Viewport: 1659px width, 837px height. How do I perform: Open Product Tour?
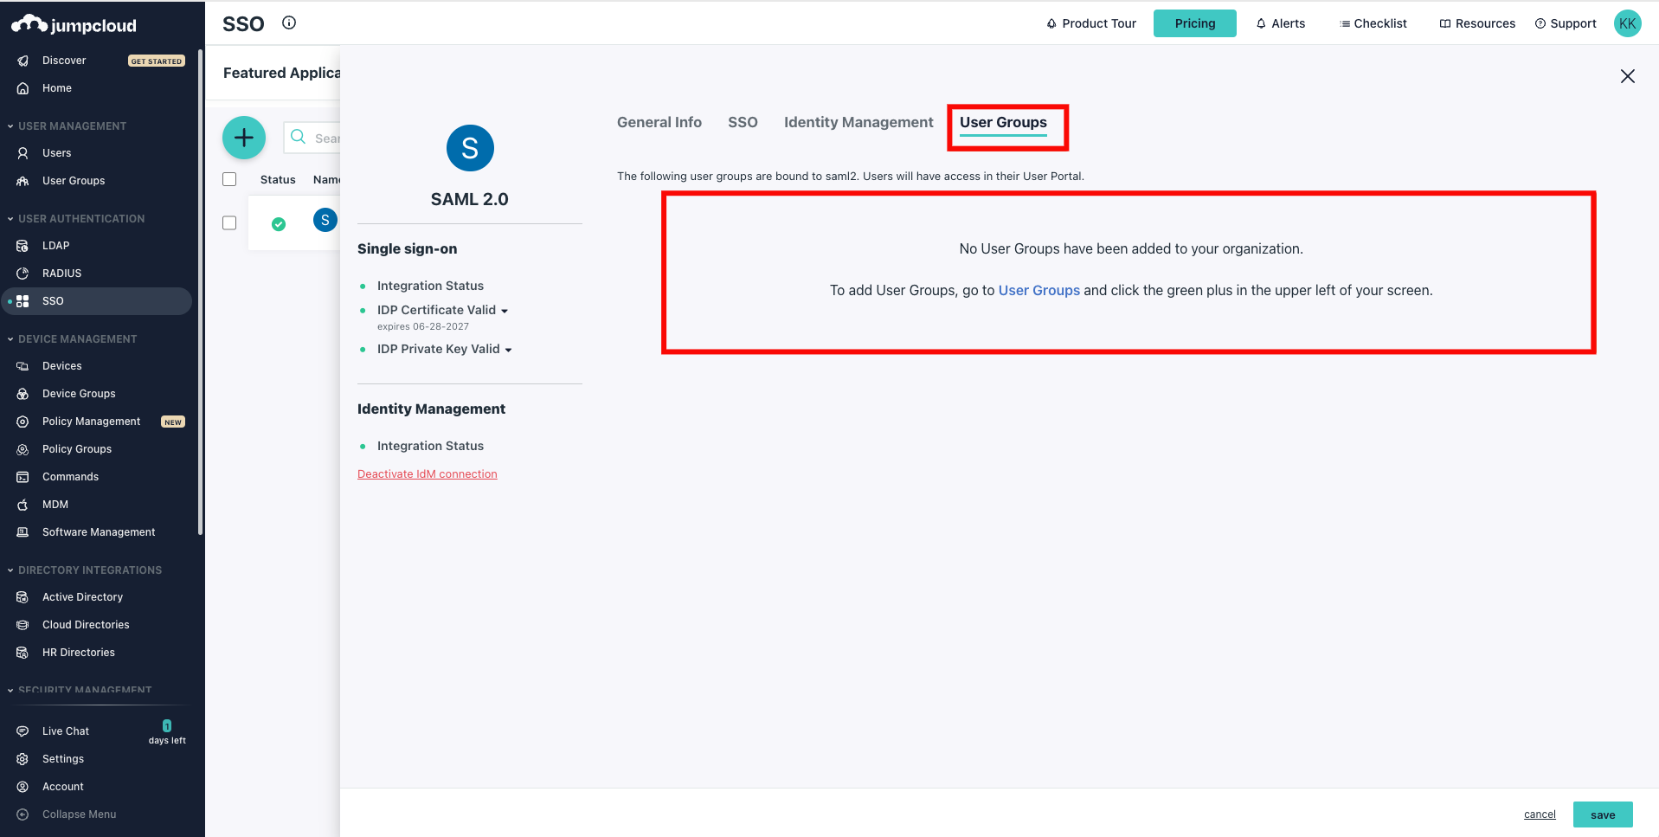point(1091,23)
